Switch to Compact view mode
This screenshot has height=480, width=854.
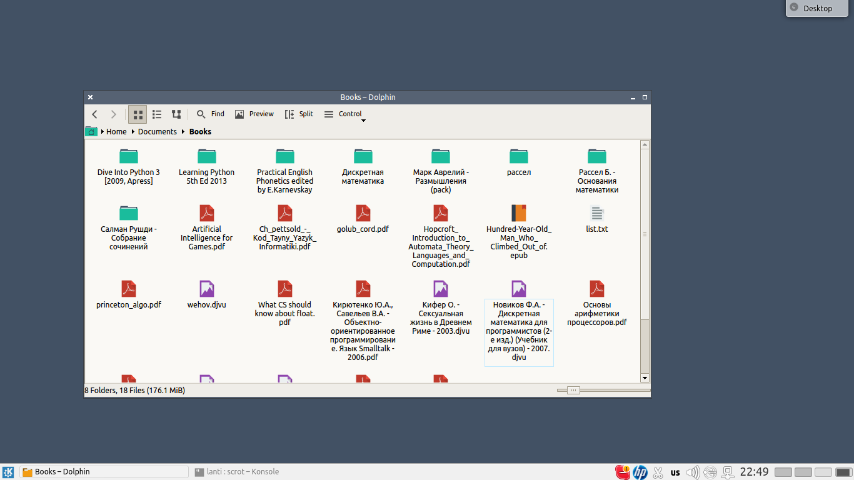point(157,114)
